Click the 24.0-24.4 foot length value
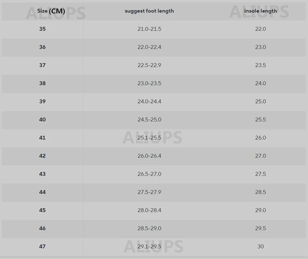 [x=149, y=102]
